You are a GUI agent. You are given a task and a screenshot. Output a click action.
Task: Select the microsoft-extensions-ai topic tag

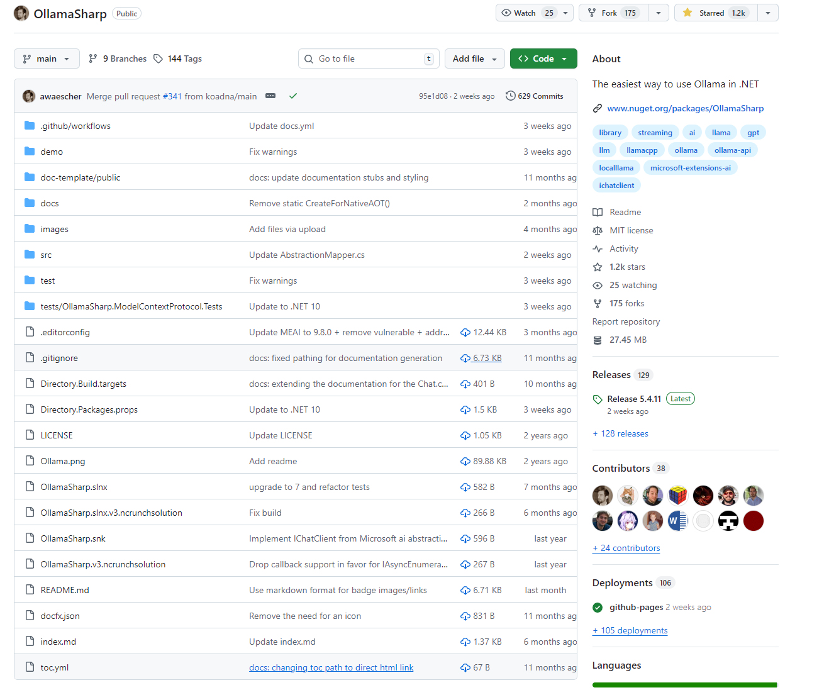click(x=691, y=168)
